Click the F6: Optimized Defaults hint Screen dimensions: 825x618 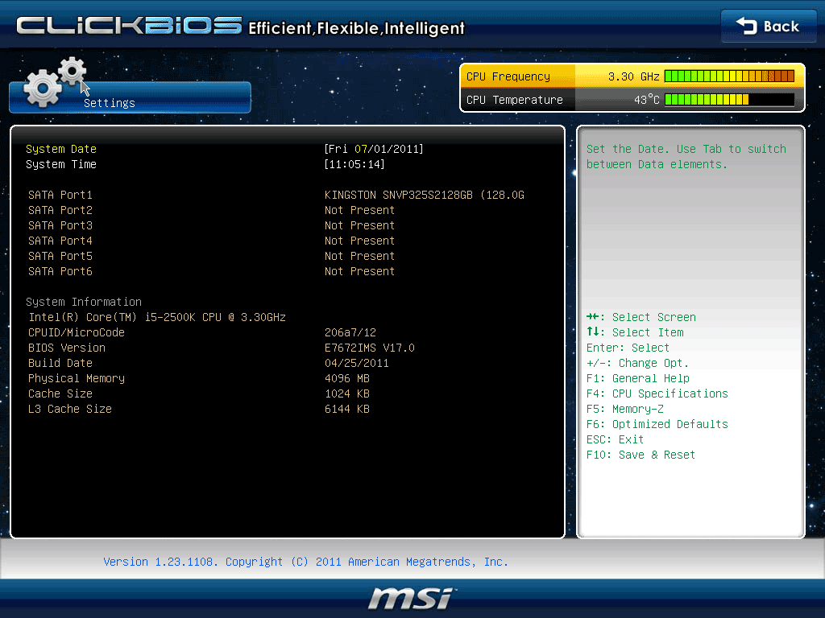point(657,424)
